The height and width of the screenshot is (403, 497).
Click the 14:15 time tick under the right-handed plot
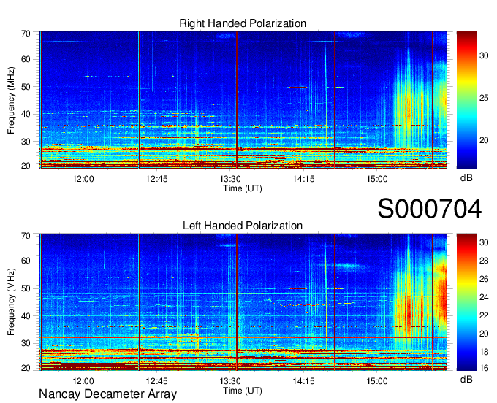tap(303, 179)
